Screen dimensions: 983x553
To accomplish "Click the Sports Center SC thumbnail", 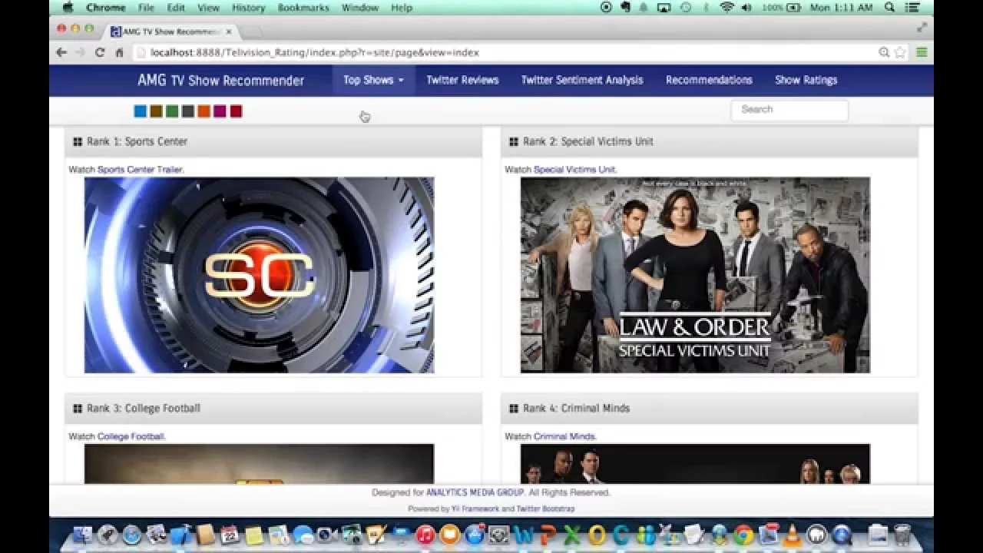I will coord(259,275).
